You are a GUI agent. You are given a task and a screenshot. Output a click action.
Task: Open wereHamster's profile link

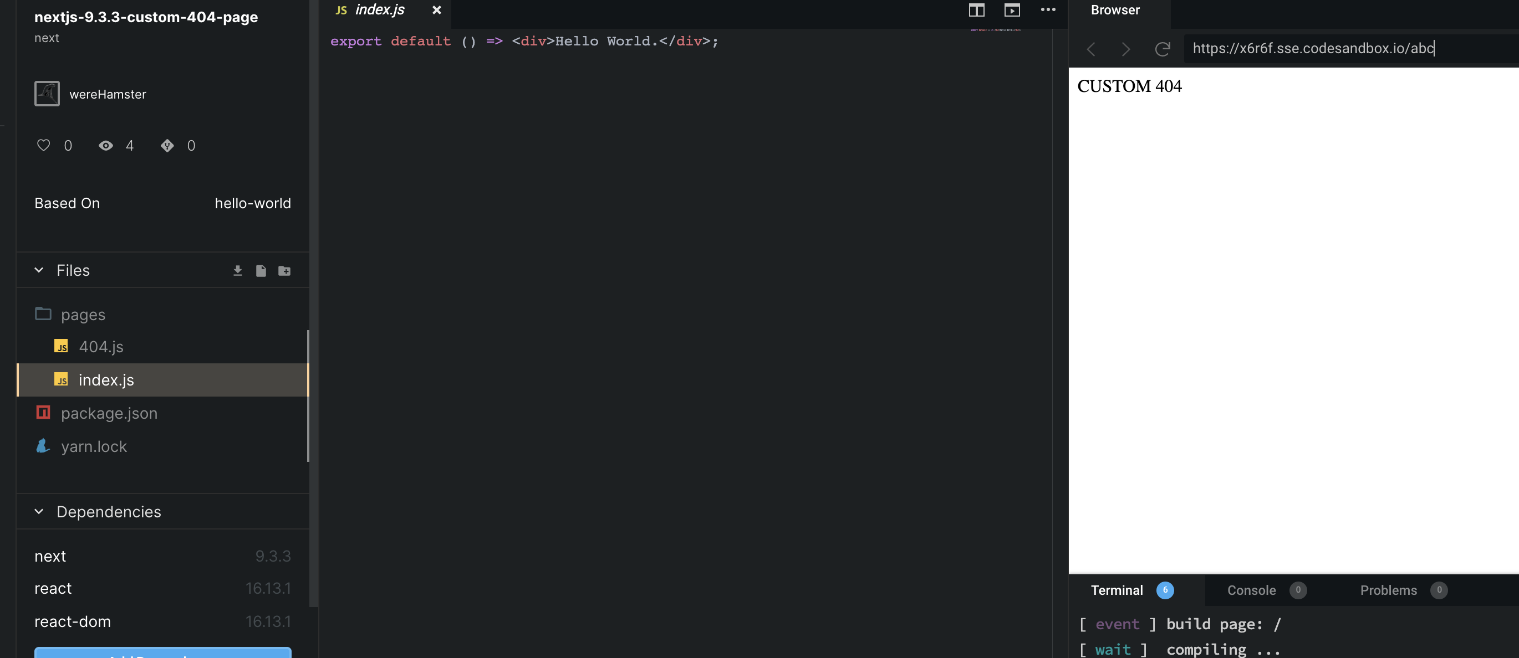(x=108, y=94)
